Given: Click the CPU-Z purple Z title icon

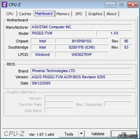Looking at the screenshot, I should click(4, 4).
